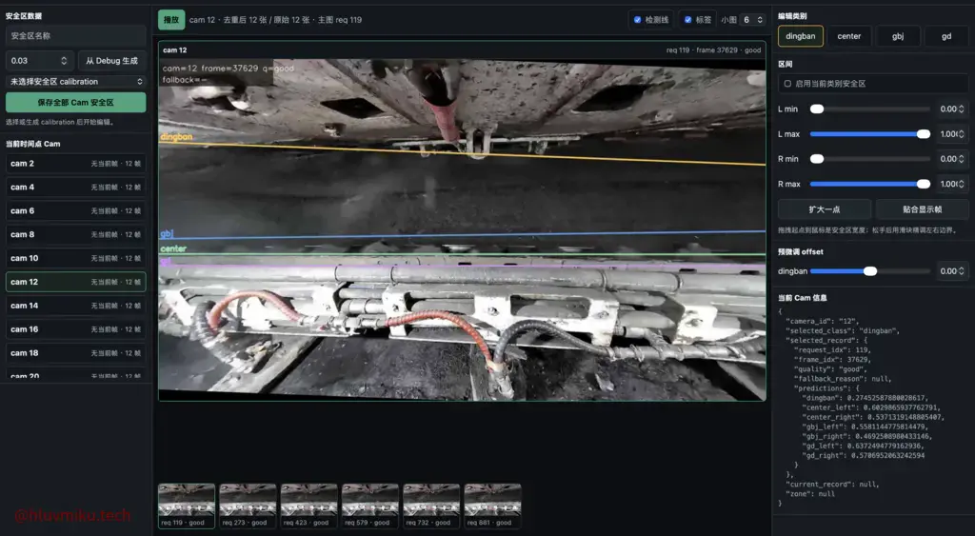Select cam 6 in the camera list
The width and height of the screenshot is (975, 536).
76,210
